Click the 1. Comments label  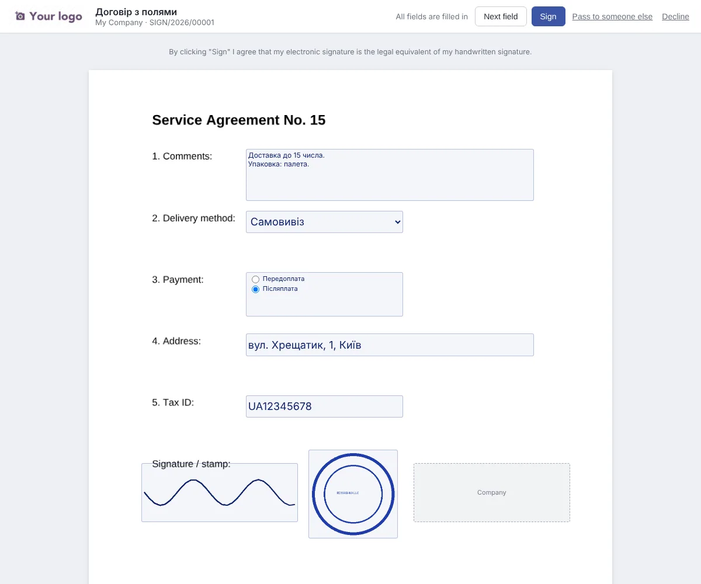click(x=182, y=157)
